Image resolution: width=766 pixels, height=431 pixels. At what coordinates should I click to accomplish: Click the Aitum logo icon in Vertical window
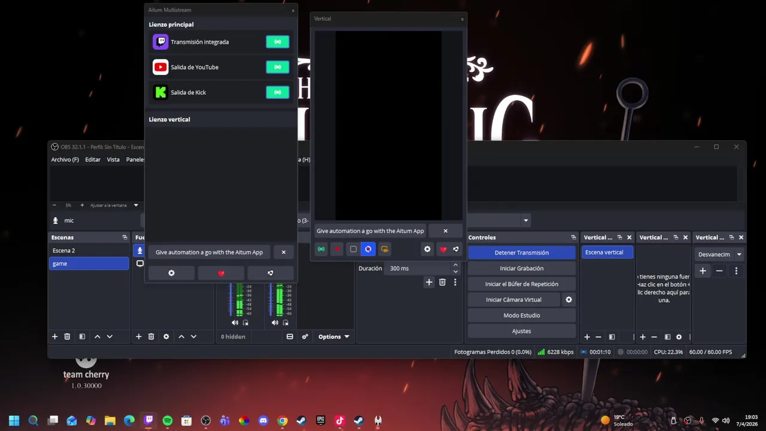(456, 249)
